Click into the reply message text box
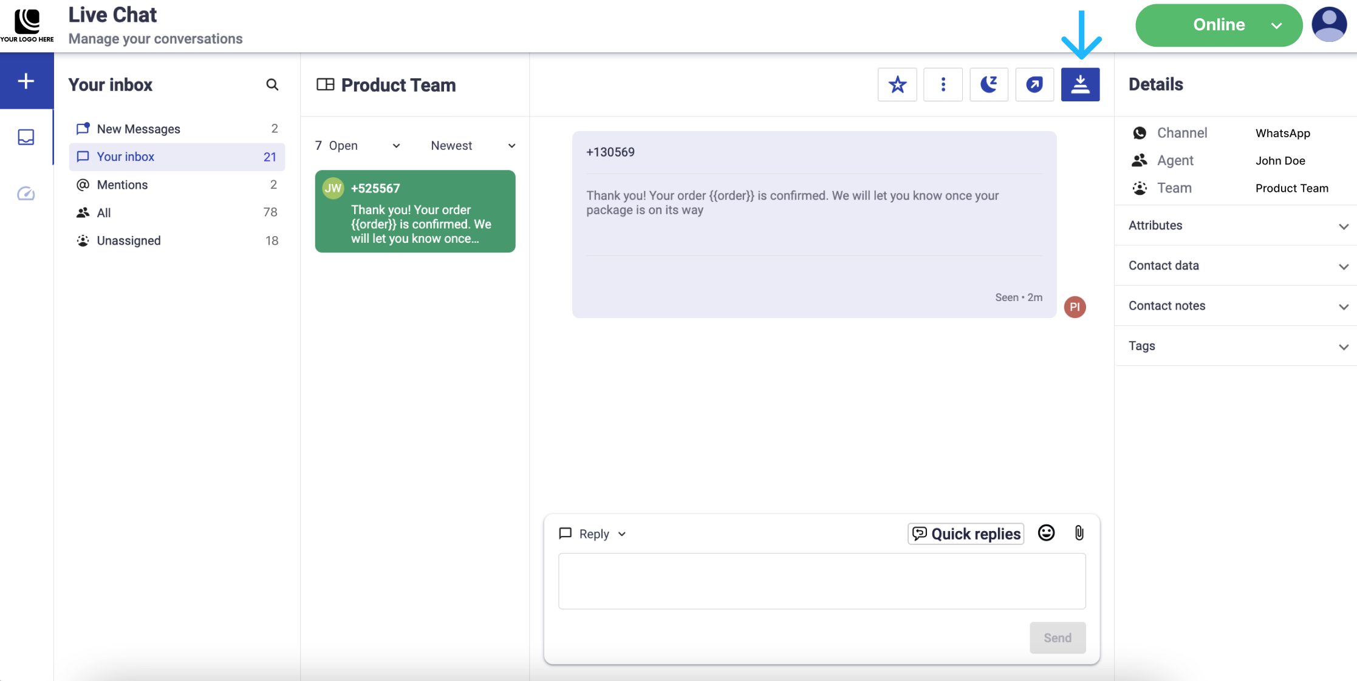The height and width of the screenshot is (681, 1357). pos(821,581)
